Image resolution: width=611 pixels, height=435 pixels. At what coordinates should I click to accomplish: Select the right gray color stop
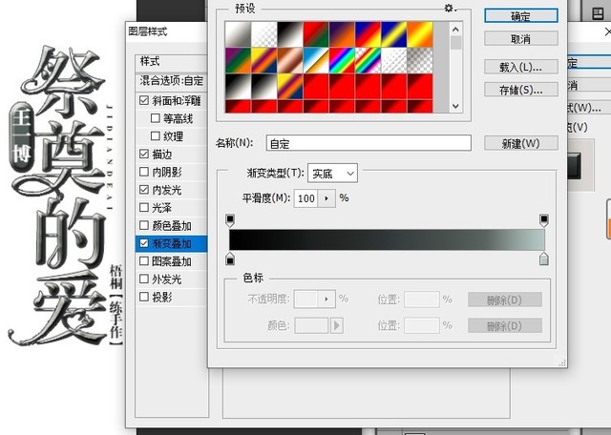[x=544, y=259]
